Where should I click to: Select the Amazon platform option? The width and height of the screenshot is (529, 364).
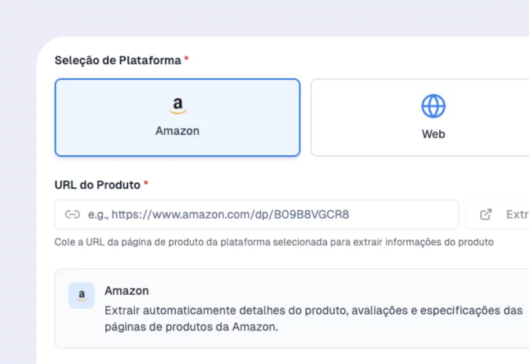pos(177,117)
